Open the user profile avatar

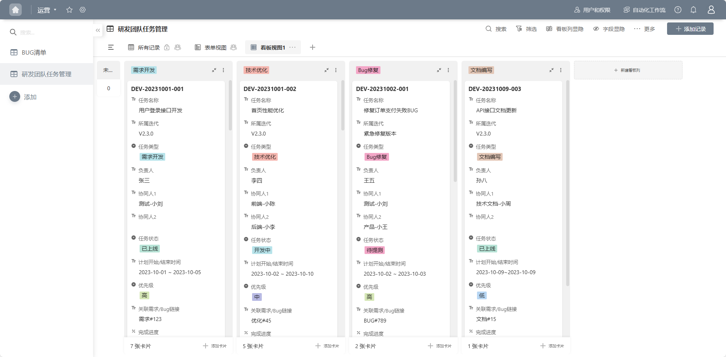click(711, 10)
